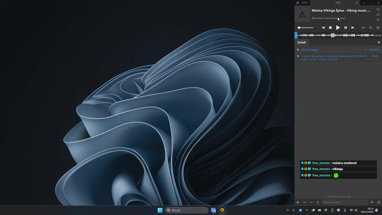This screenshot has height=215, width=382.
Task: Click the Telegram tray icon
Action: (313, 210)
